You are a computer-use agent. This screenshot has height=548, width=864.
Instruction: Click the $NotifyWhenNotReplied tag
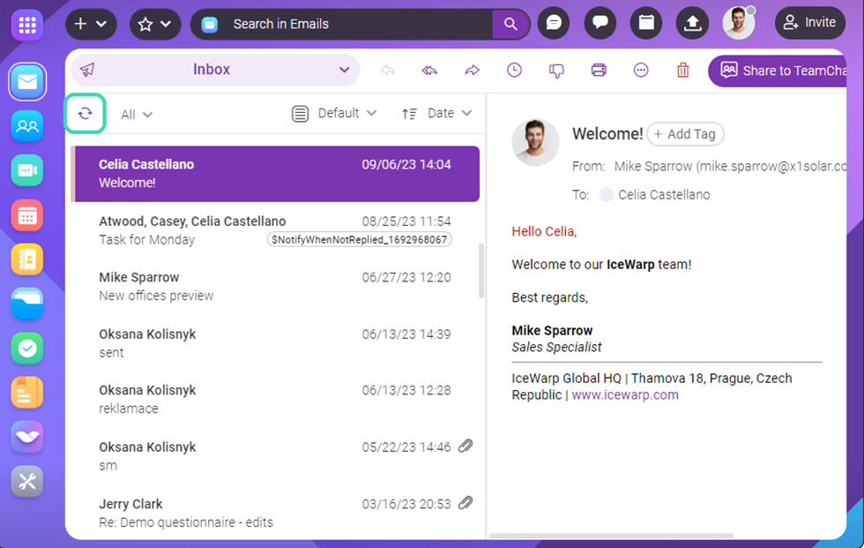point(360,240)
